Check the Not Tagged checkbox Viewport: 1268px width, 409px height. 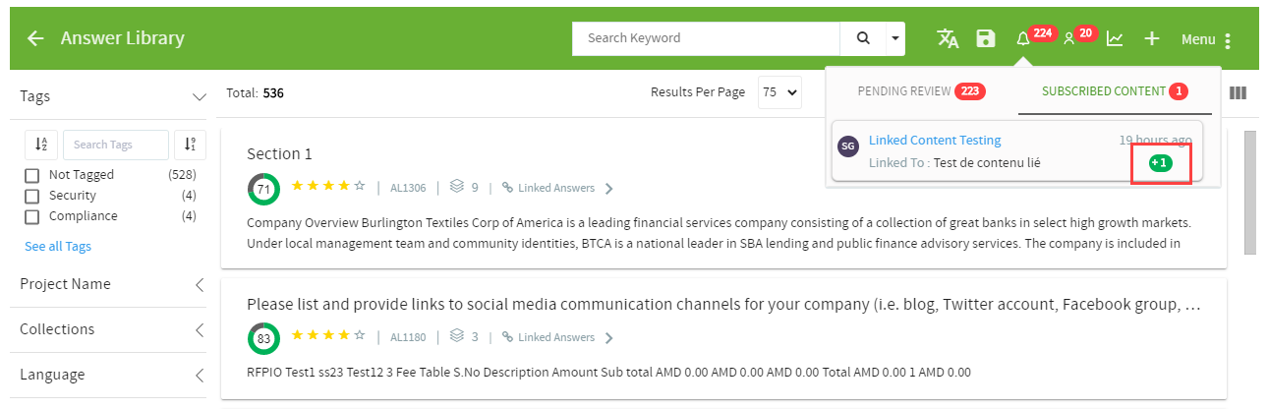31,175
